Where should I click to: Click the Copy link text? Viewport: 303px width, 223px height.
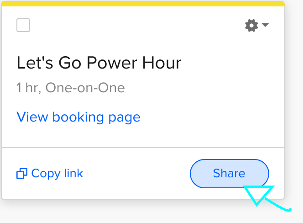[x=57, y=174]
